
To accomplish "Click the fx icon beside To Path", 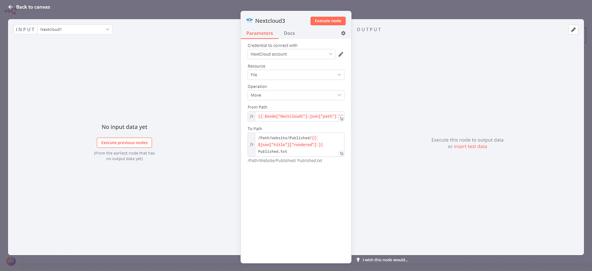I will tap(252, 145).
